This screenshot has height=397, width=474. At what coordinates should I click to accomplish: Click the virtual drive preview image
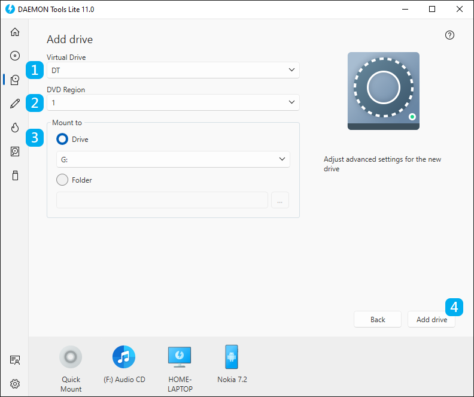383,91
